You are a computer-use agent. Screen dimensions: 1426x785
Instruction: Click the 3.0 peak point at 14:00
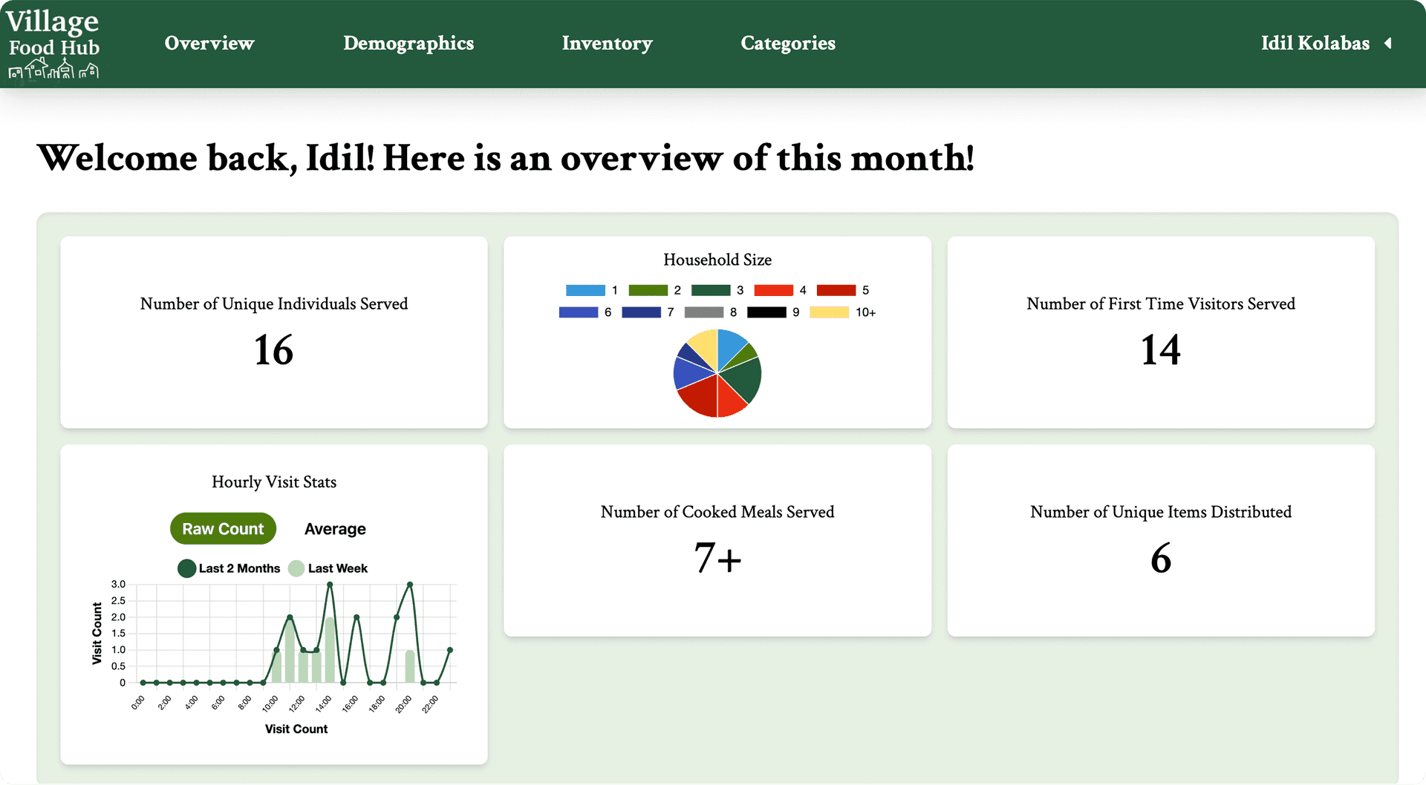pos(330,584)
